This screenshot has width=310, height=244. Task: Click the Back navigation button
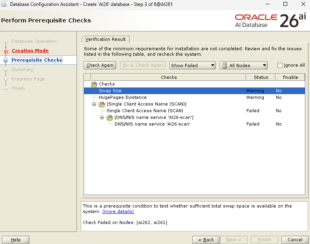(206, 240)
